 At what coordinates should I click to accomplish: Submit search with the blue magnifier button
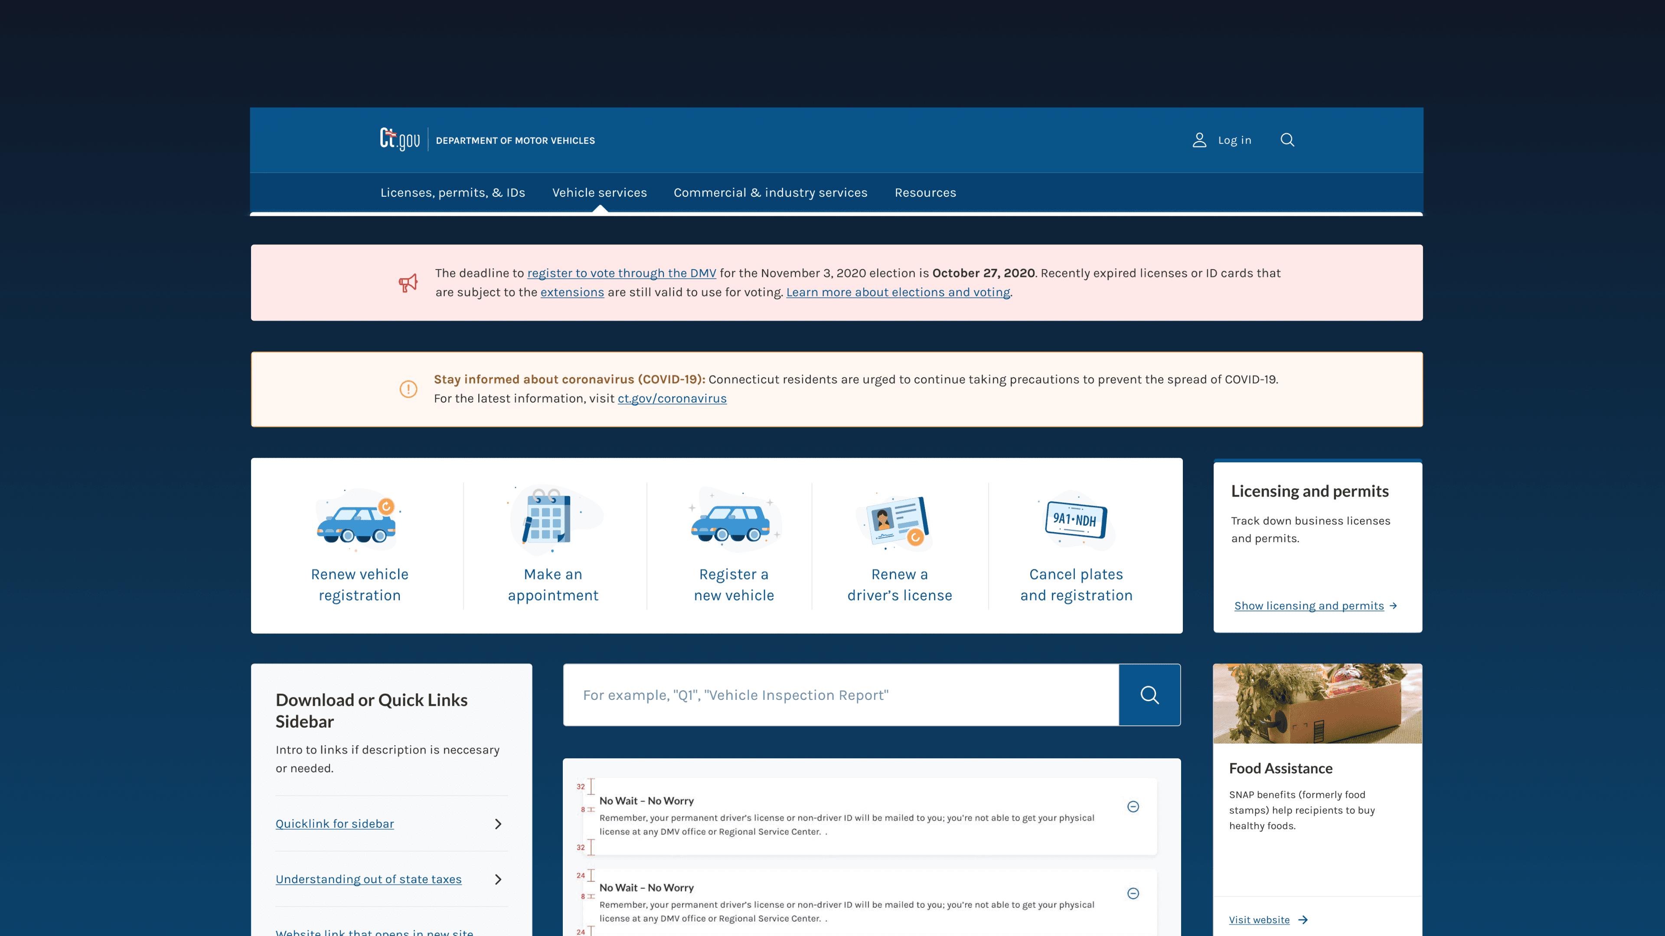1149,695
